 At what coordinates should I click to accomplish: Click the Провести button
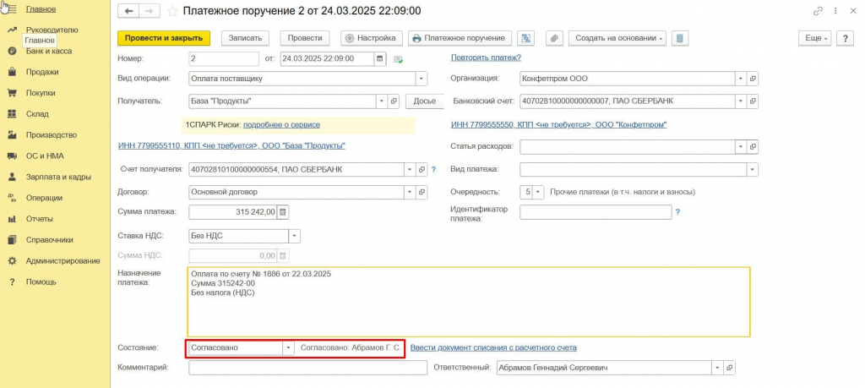coord(305,38)
